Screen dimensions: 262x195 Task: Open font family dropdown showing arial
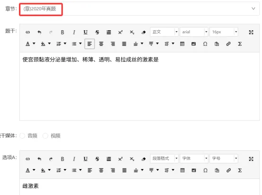click(194, 32)
